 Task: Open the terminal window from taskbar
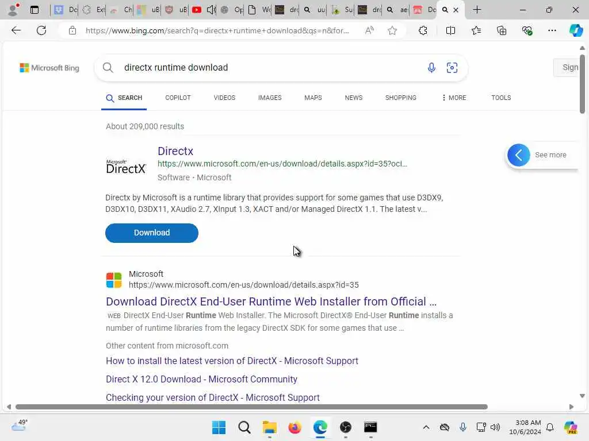click(370, 427)
